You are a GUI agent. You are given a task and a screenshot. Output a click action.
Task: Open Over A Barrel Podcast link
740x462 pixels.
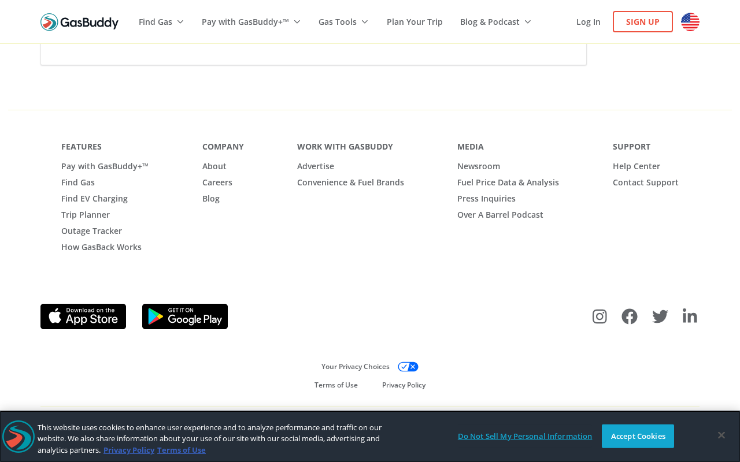tap(500, 215)
